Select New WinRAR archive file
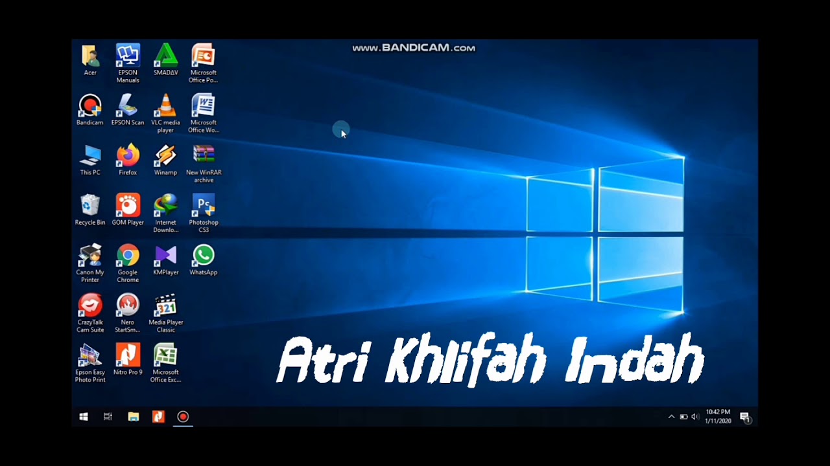 203,164
